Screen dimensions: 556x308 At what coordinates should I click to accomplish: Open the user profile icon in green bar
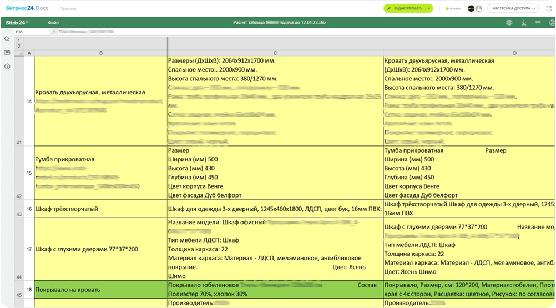(x=552, y=22)
